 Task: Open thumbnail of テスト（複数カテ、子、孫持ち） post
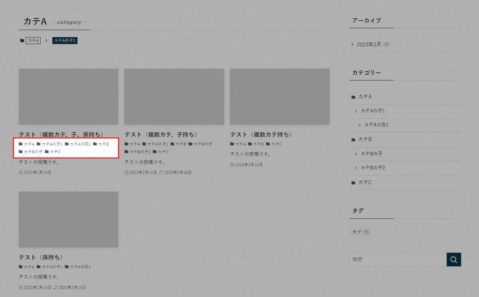tap(69, 97)
